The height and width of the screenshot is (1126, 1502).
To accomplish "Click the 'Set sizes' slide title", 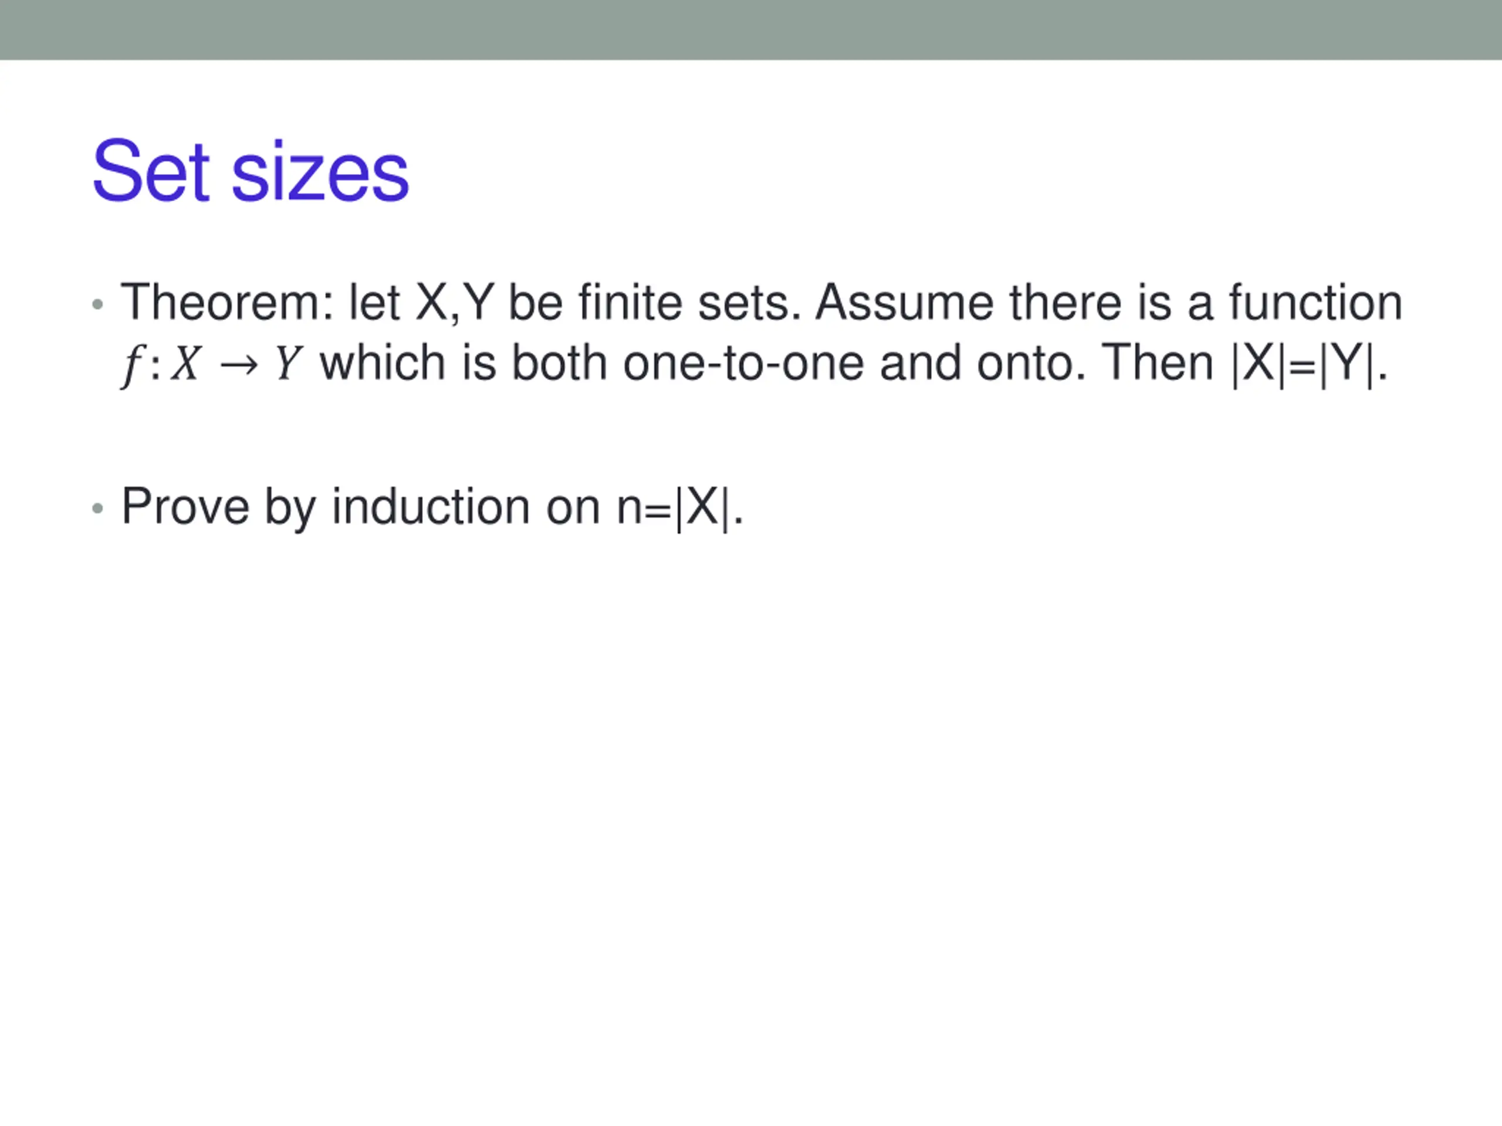I will (251, 171).
